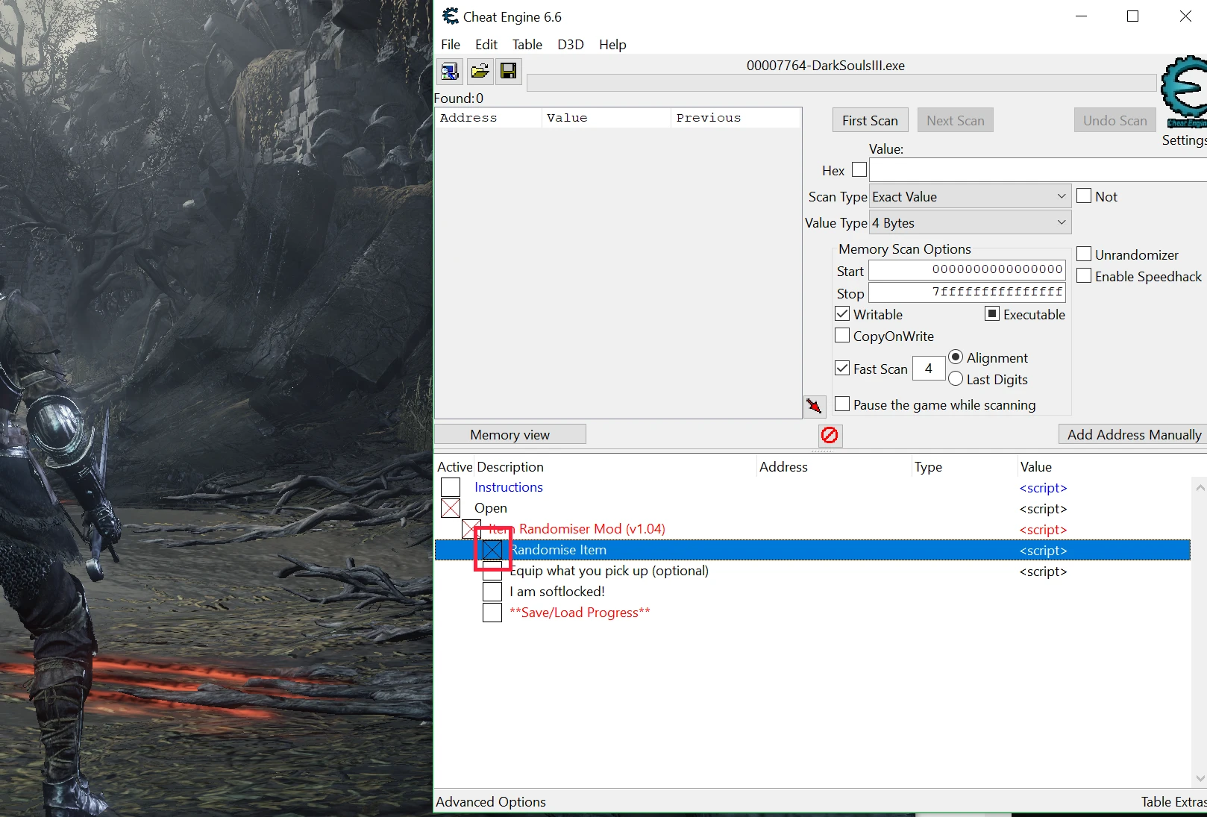Toggle the Not checkbox
The height and width of the screenshot is (817, 1207).
point(1084,196)
